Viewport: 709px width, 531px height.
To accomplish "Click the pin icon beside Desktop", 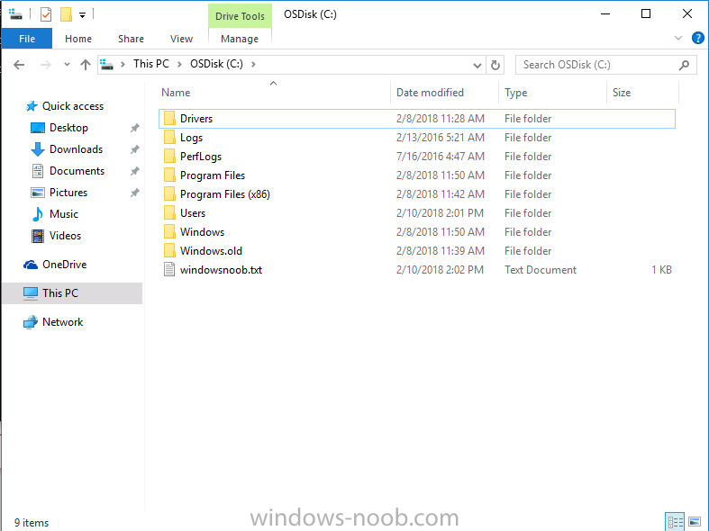I will 135,128.
